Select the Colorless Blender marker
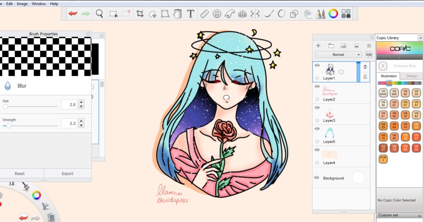The height and width of the screenshot is (222, 424). click(x=383, y=66)
